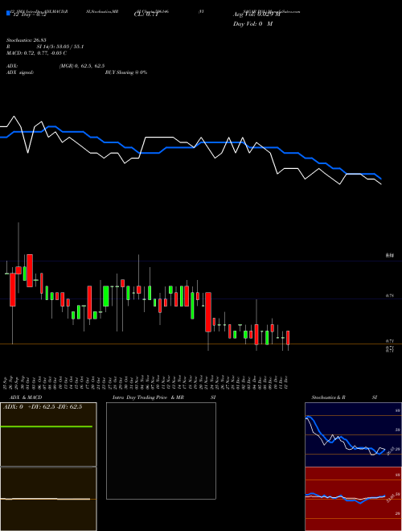Click the 0.78 price axis label
Image resolution: width=402 pixels, height=531 pixels.
(x=389, y=295)
